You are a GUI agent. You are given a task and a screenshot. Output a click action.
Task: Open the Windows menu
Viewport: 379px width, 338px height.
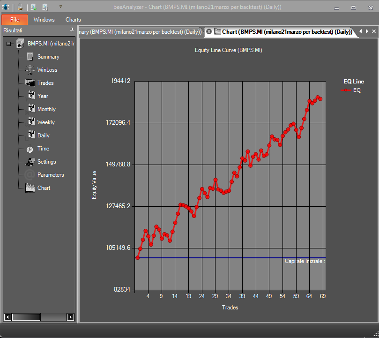(44, 20)
